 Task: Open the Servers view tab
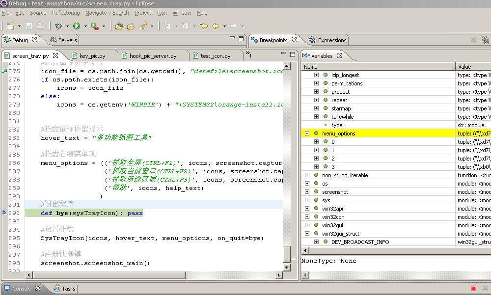tap(67, 40)
